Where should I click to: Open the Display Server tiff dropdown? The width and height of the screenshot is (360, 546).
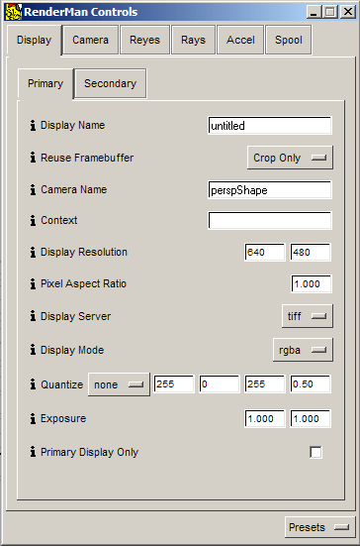coord(308,316)
